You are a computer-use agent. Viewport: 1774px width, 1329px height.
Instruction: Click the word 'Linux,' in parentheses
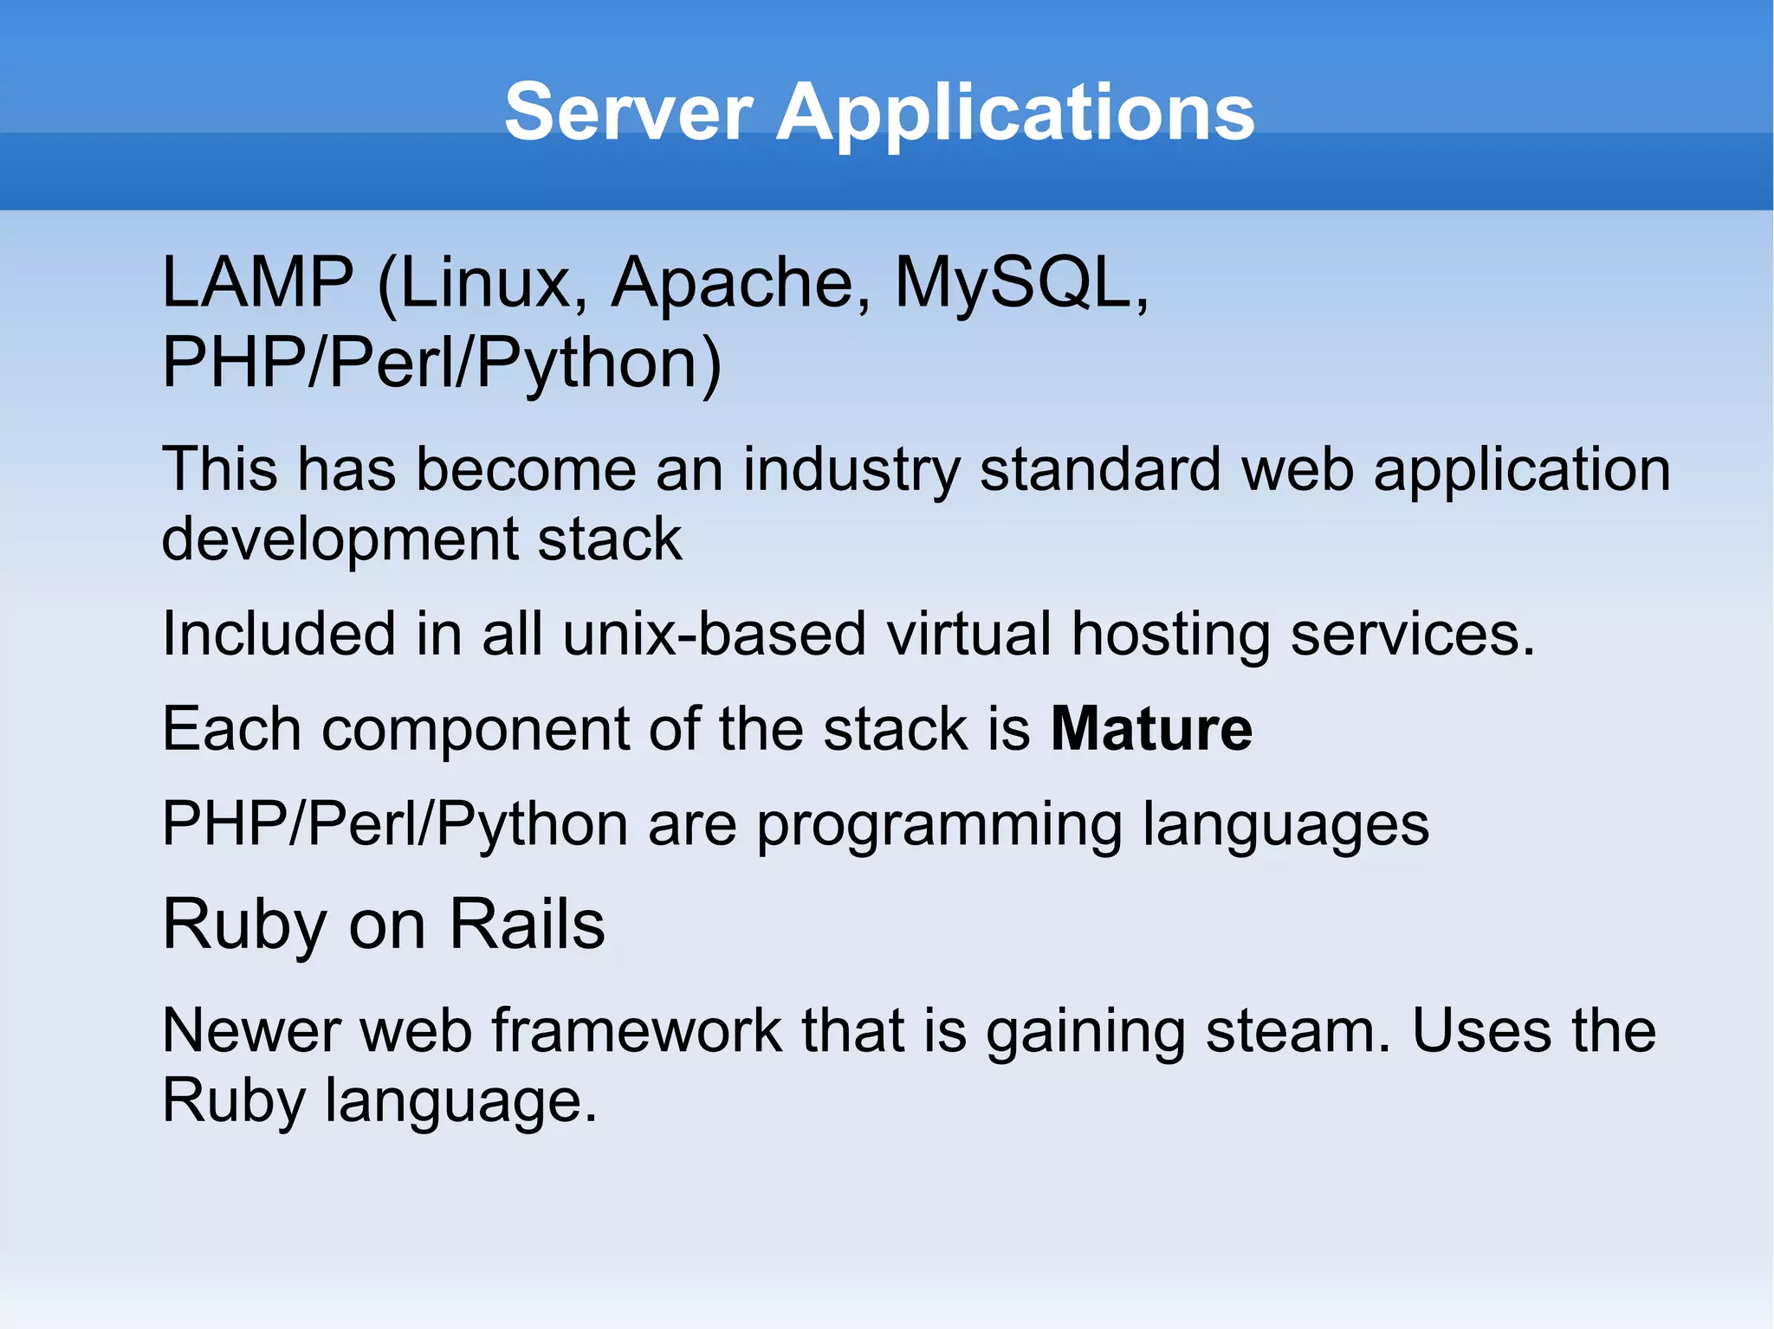493,282
